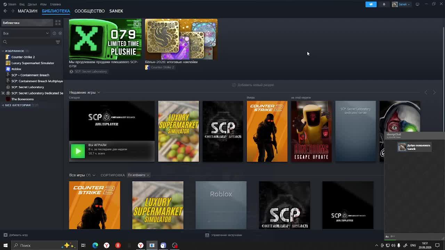This screenshot has height=250, width=445.
Task: Open the notifications bell
Action: [384, 4]
